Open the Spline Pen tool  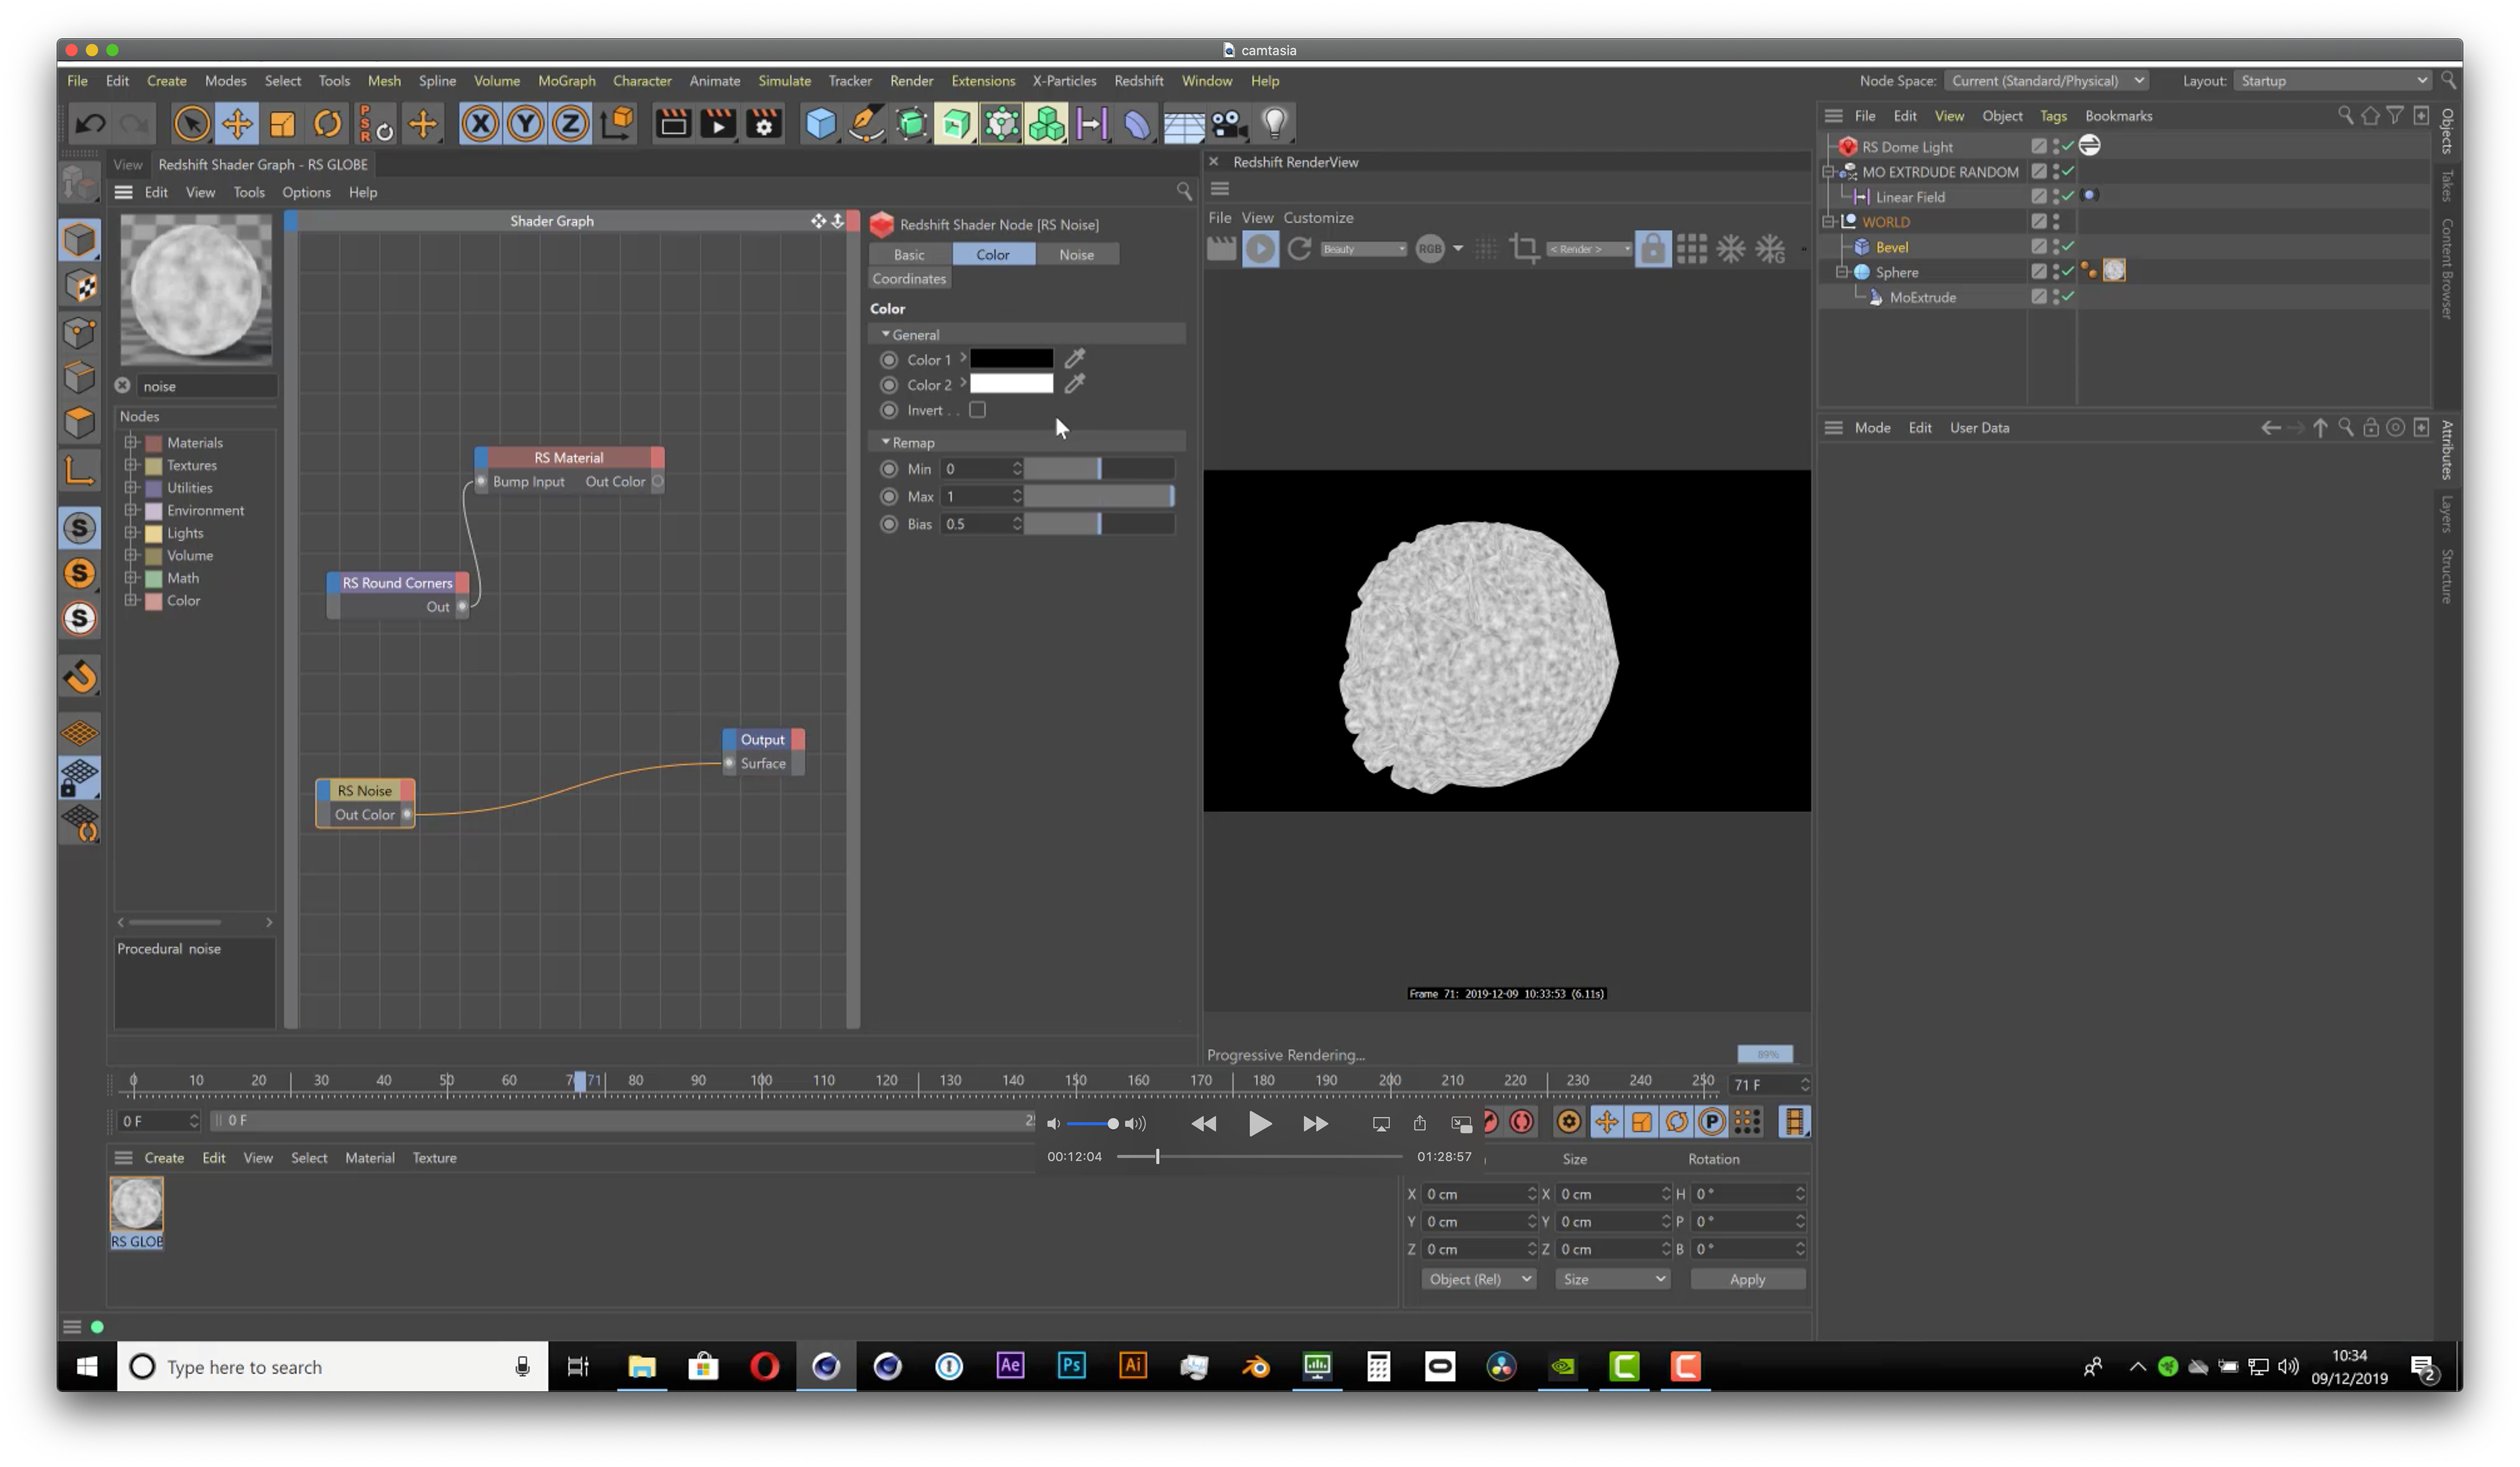click(x=866, y=124)
